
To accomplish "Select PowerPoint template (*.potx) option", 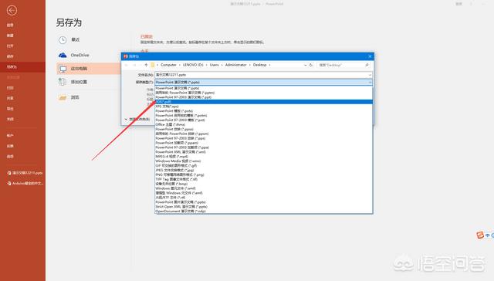I will pos(264,111).
